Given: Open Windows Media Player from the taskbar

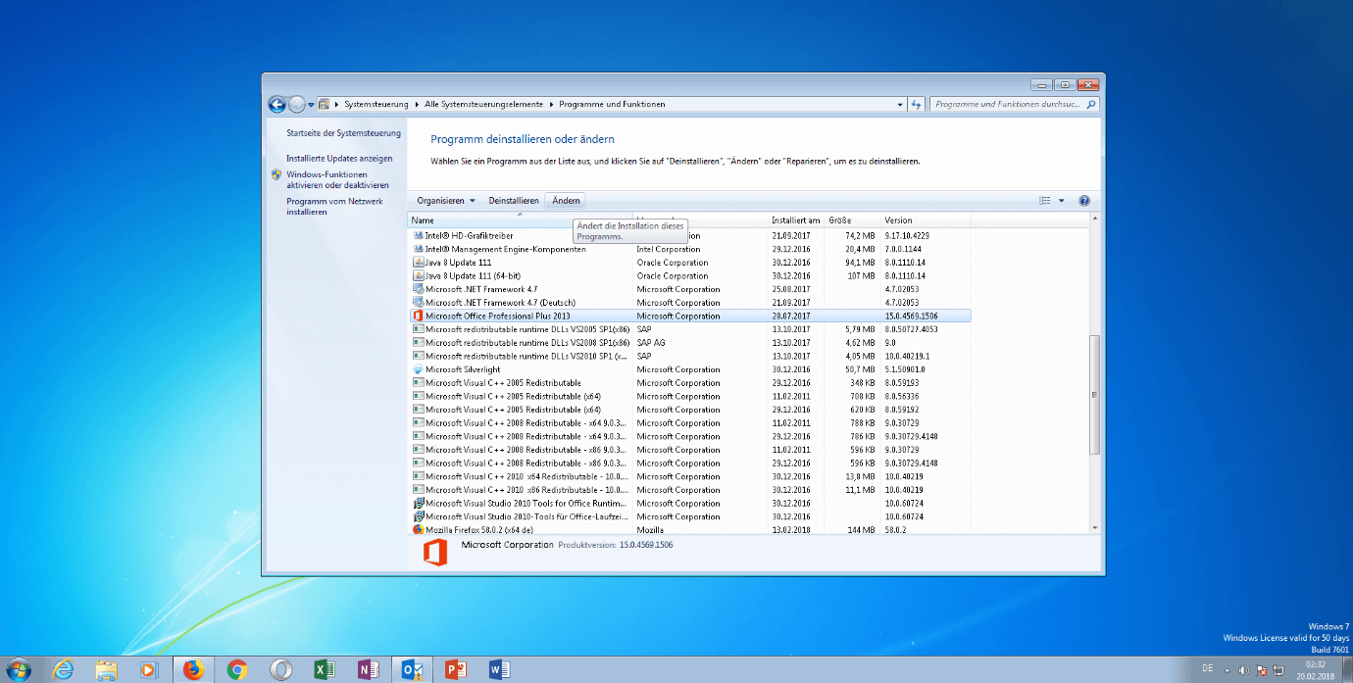Looking at the screenshot, I should pyautogui.click(x=149, y=670).
